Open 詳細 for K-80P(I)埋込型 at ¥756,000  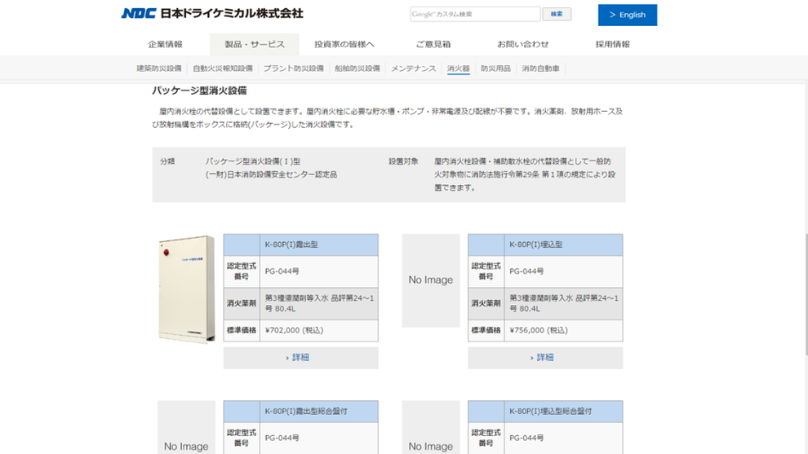[545, 358]
